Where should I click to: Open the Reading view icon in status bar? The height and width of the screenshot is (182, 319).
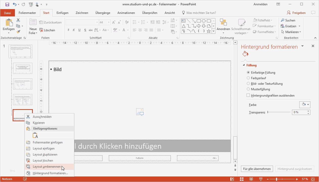[x=251, y=179]
